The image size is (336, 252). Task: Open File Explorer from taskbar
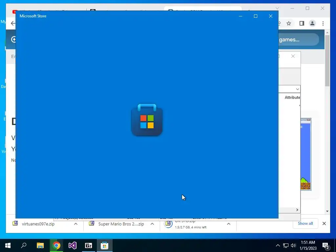[40, 245]
